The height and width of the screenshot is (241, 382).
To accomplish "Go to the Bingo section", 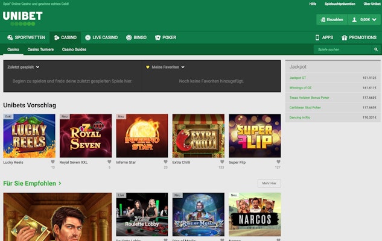I will click(x=136, y=37).
